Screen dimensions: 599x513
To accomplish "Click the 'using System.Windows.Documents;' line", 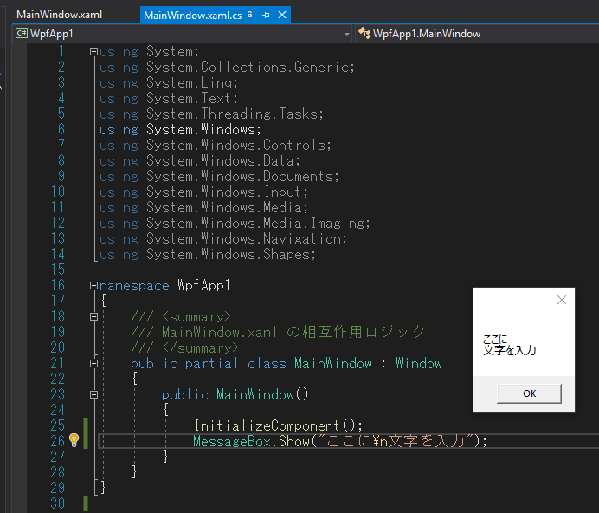I will pos(219,176).
